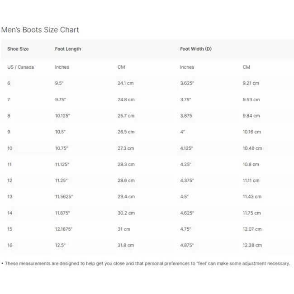Click the 25.7 cm foot length value
The height and width of the screenshot is (294, 294).
point(126,116)
